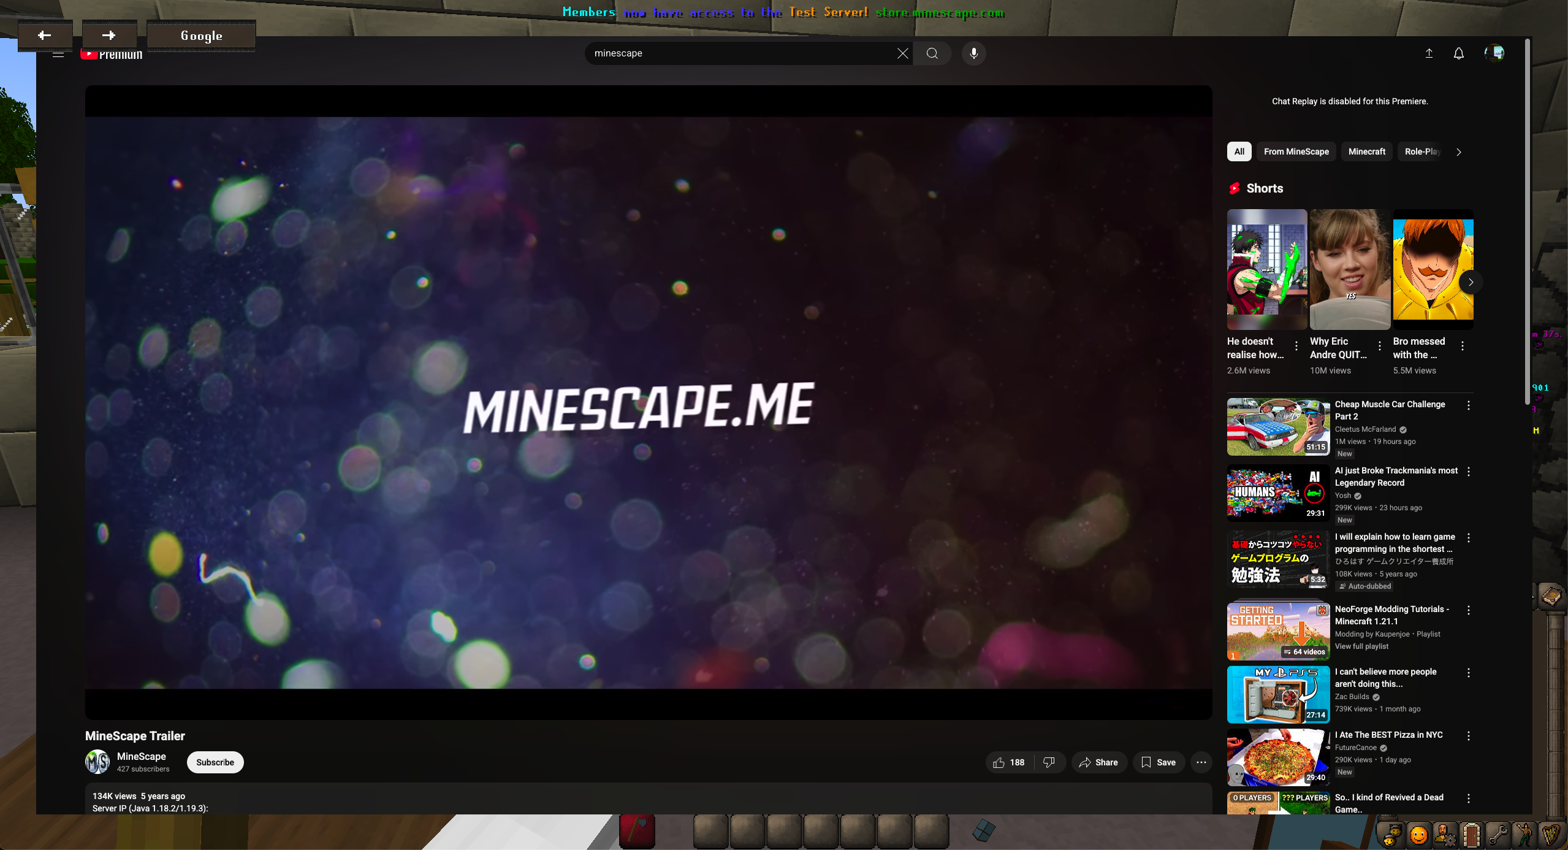Select the Minecraft filter chip
Viewport: 1568px width, 850px height.
pos(1366,151)
